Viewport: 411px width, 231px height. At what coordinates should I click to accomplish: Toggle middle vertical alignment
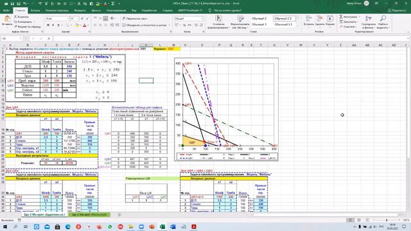click(x=100, y=19)
